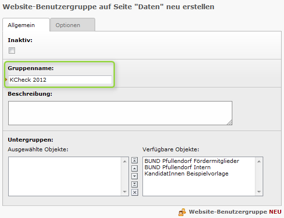This screenshot has height=218, width=284.
Task: Click the Gruppenname input field
Action: (x=60, y=80)
